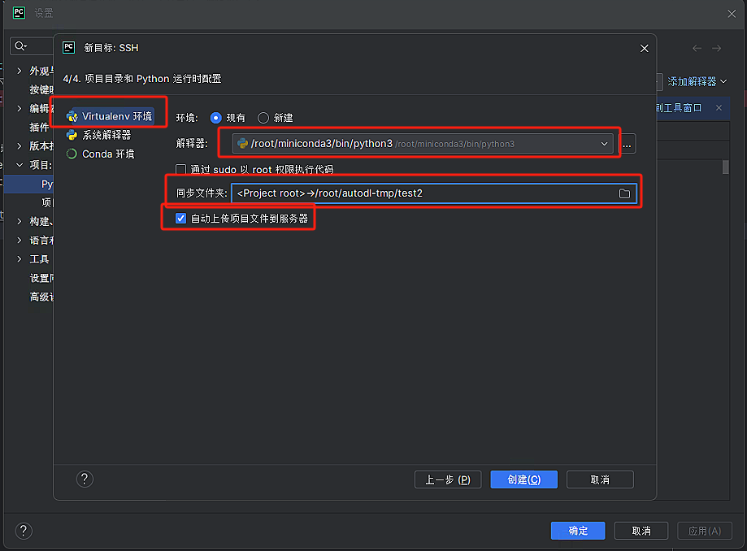Click the scrollbar thumb in 设置 window
This screenshot has height=551, width=747.
(x=726, y=167)
